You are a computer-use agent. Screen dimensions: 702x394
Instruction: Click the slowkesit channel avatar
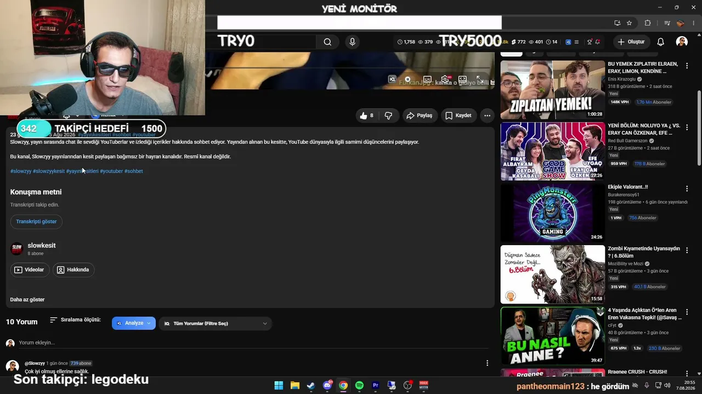click(x=17, y=249)
